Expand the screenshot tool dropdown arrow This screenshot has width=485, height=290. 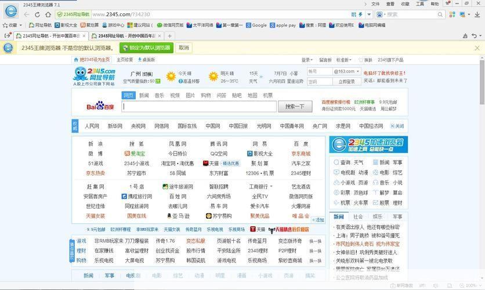coord(469,14)
